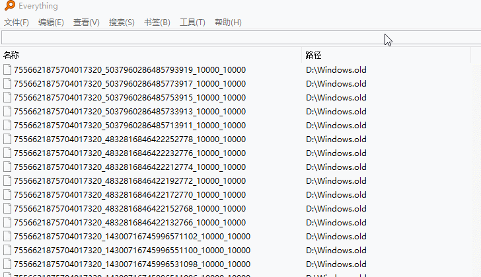
Task: Sort results by 名称 column header
Action: click(x=11, y=56)
